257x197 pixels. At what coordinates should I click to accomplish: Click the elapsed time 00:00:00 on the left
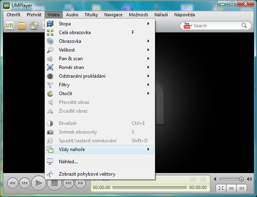tap(101, 187)
